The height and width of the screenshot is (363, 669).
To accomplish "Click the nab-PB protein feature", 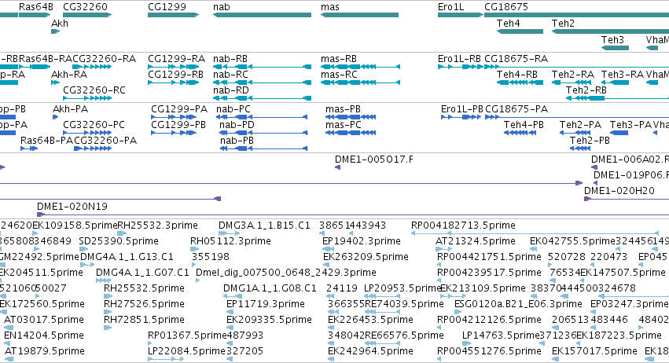I will point(263,148).
